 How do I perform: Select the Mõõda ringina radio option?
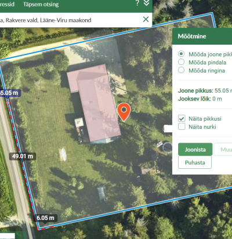(181, 70)
